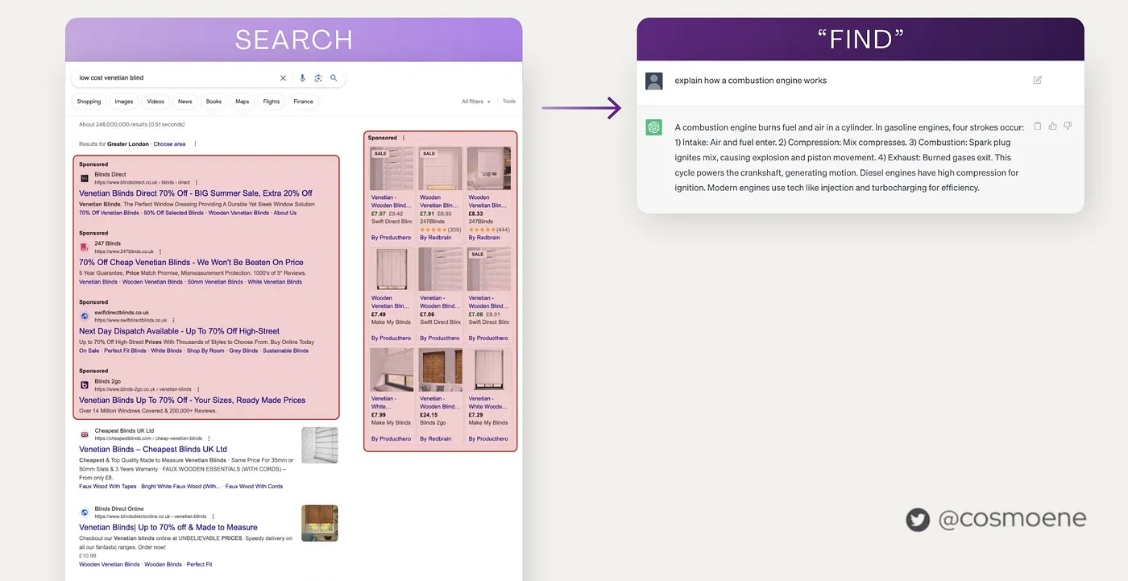Switch to the Images tab
The image size is (1128, 581).
[x=124, y=102]
